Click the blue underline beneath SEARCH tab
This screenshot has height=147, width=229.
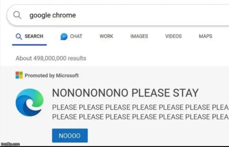click(x=29, y=45)
